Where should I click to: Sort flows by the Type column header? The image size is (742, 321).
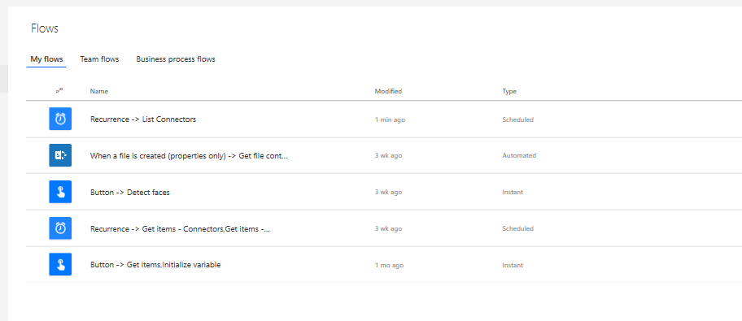pyautogui.click(x=509, y=91)
